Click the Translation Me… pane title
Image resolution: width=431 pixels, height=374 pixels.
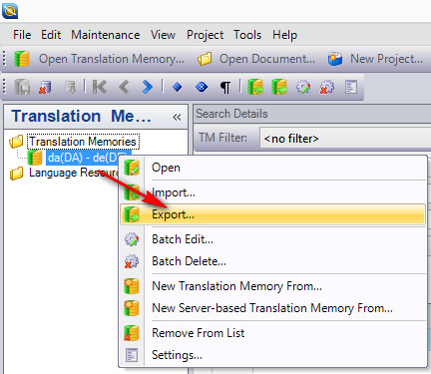coord(82,117)
